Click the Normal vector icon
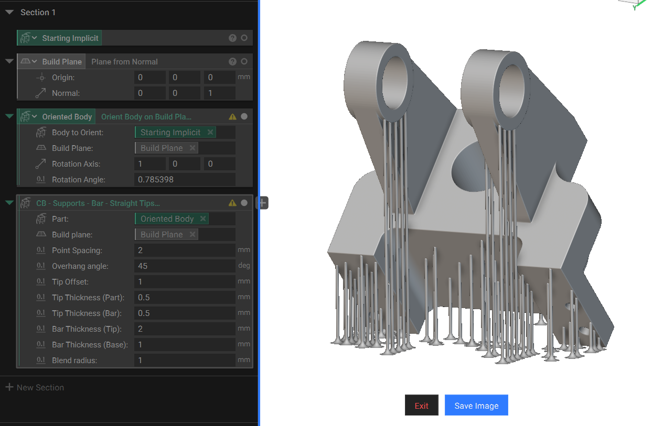Viewport: 663px width, 426px height. coord(41,93)
